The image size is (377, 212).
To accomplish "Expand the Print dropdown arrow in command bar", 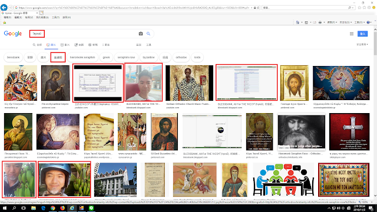I will click(324, 22).
